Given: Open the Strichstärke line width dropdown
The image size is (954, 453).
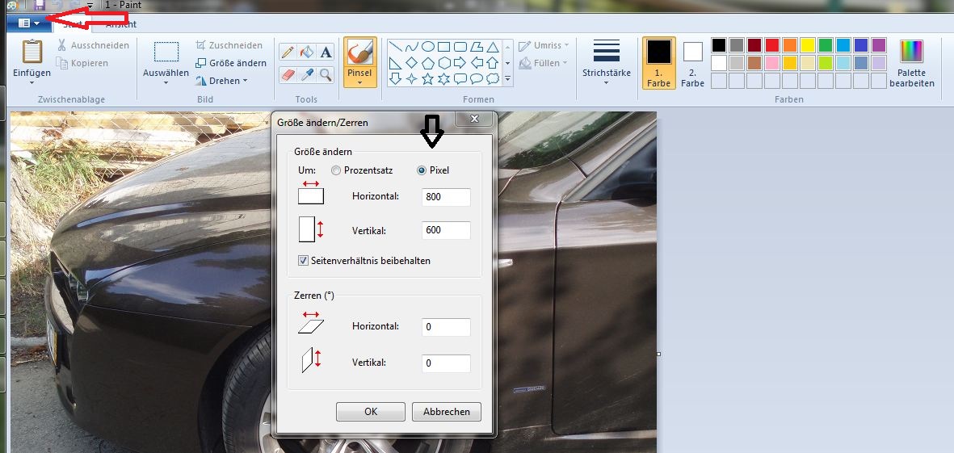Looking at the screenshot, I should click(606, 62).
